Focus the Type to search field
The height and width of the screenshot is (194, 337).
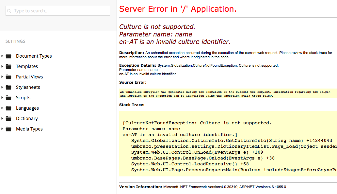pyautogui.click(x=60, y=11)
